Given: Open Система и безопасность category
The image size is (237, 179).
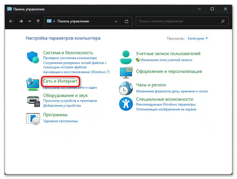Looking at the screenshot, I should point(68,52).
